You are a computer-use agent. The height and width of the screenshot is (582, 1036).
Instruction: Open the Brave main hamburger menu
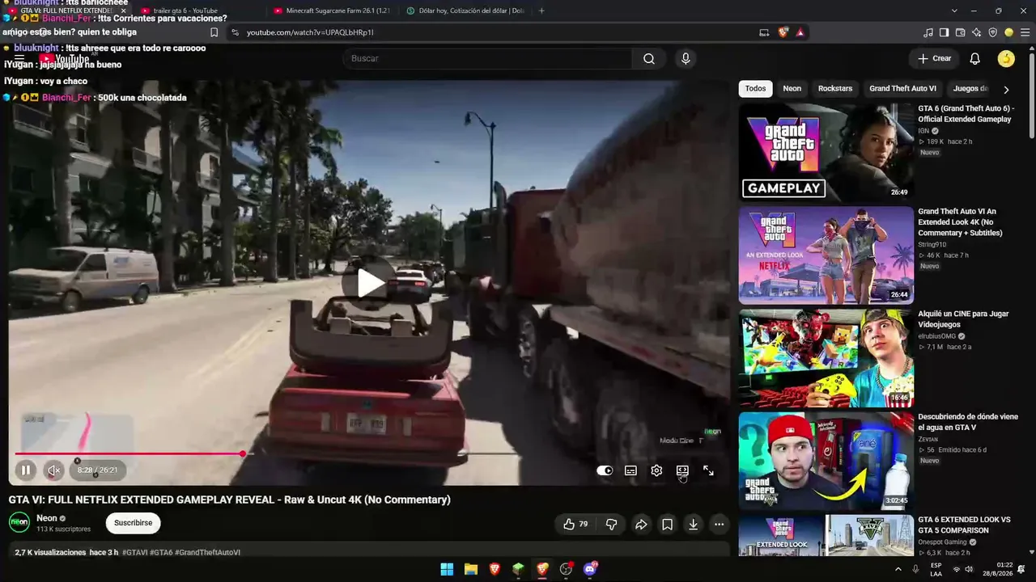1024,32
